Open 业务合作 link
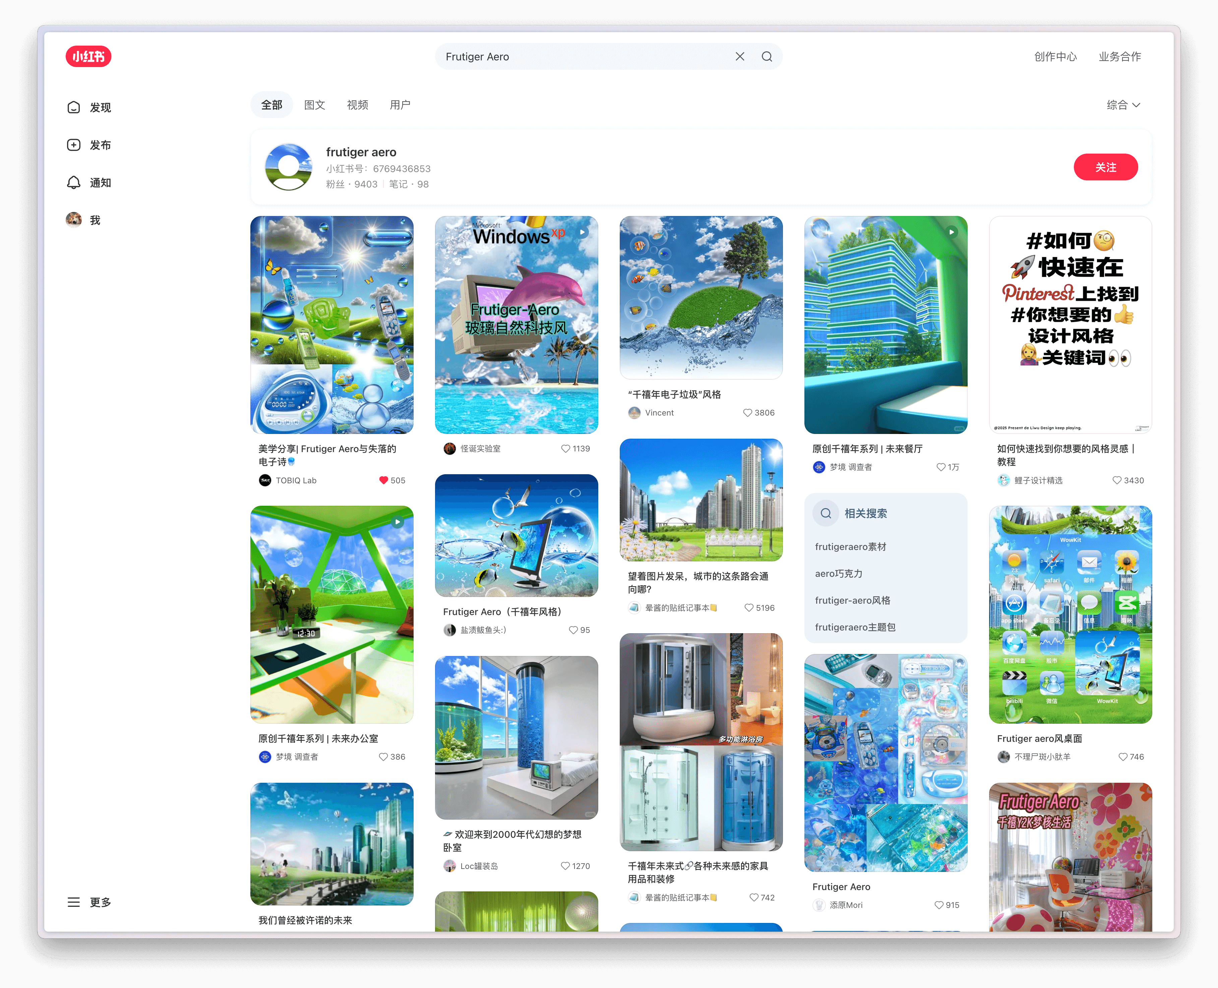1218x988 pixels. coord(1119,56)
